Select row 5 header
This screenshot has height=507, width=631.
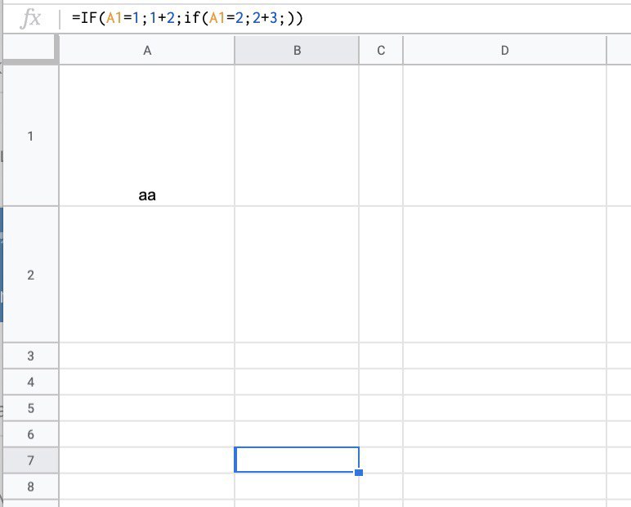(x=30, y=408)
